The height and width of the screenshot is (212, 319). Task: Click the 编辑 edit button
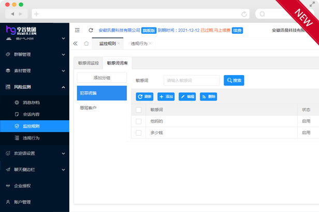click(187, 96)
